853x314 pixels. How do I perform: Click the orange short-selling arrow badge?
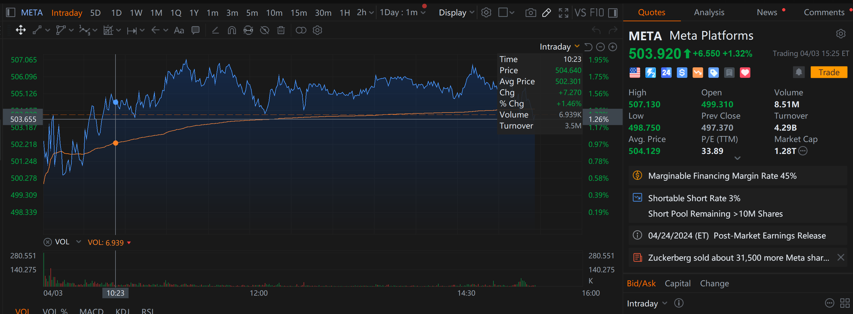pos(697,73)
